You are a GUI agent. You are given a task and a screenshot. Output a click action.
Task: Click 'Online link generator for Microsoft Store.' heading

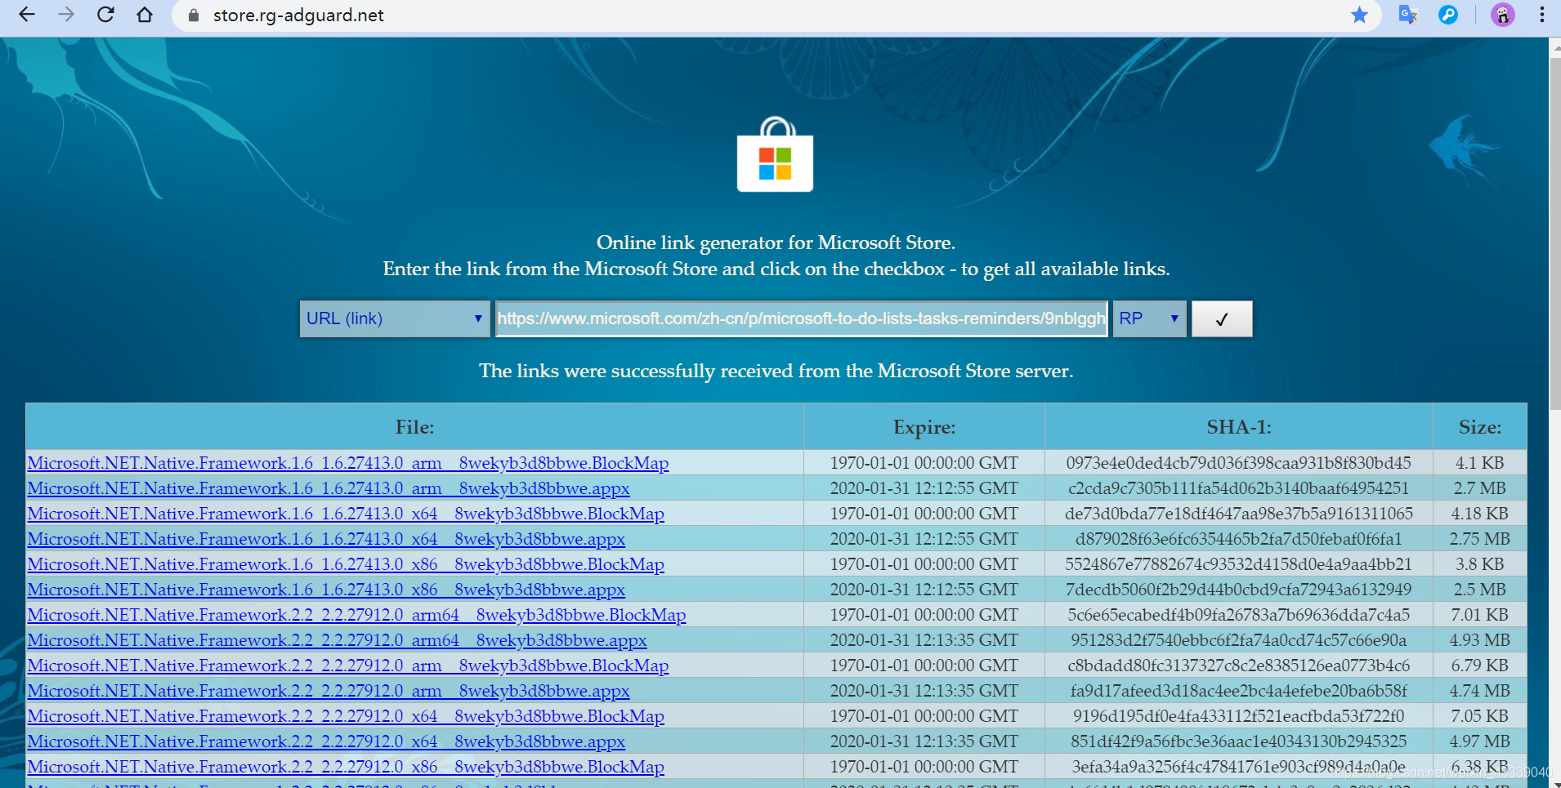(776, 243)
